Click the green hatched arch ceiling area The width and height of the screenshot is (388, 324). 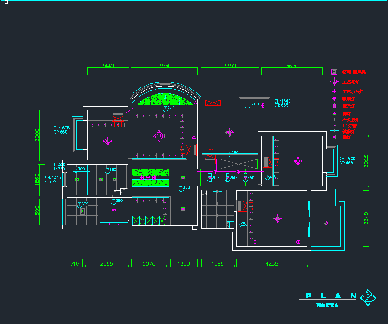[164, 100]
